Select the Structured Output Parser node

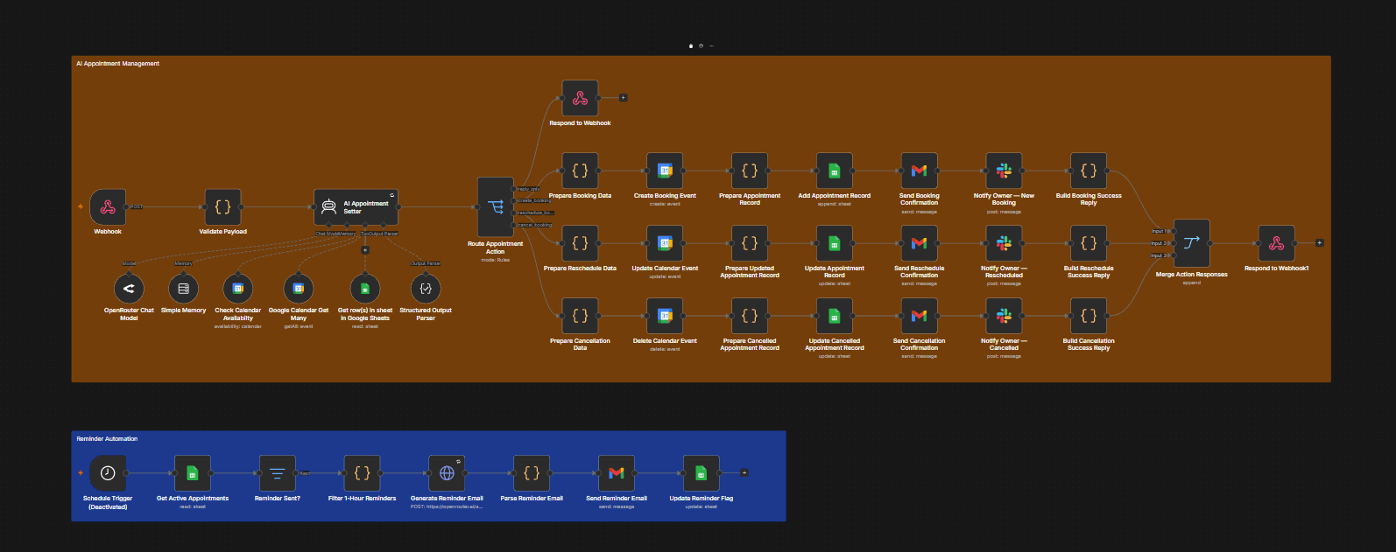(x=426, y=289)
